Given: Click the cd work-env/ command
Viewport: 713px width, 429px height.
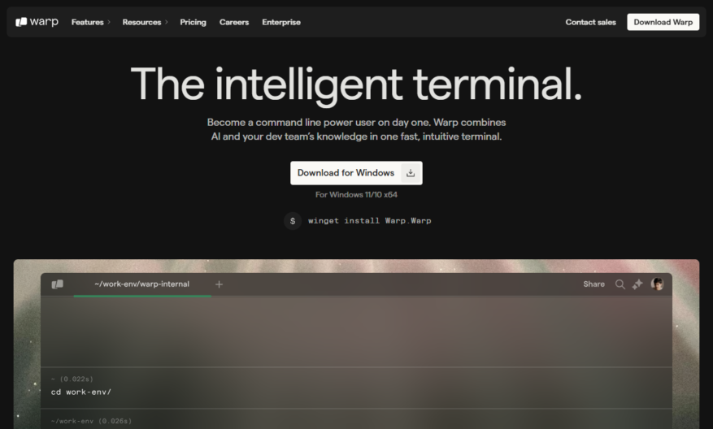Looking at the screenshot, I should 81,392.
